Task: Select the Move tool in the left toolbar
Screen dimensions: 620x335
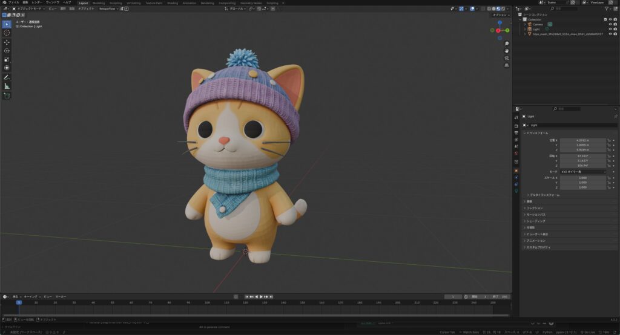Action: [x=7, y=42]
